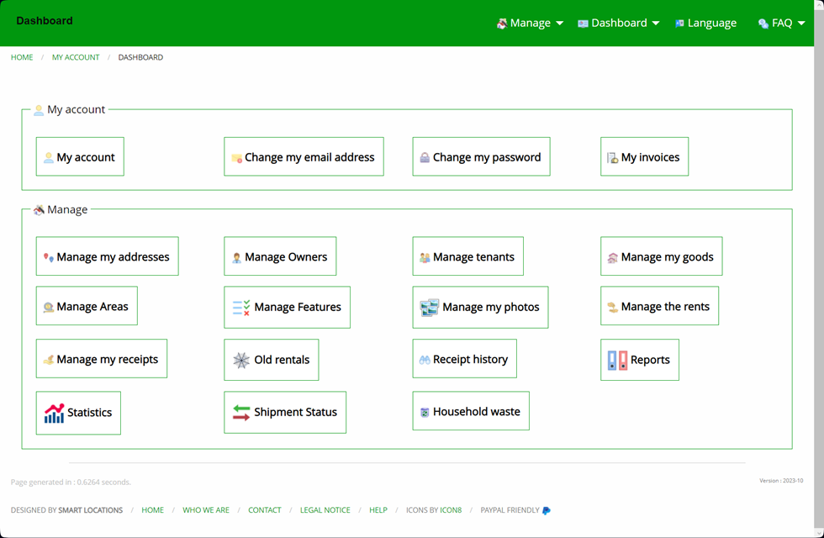Open the Manage tenants button
The height and width of the screenshot is (538, 824).
pos(467,256)
